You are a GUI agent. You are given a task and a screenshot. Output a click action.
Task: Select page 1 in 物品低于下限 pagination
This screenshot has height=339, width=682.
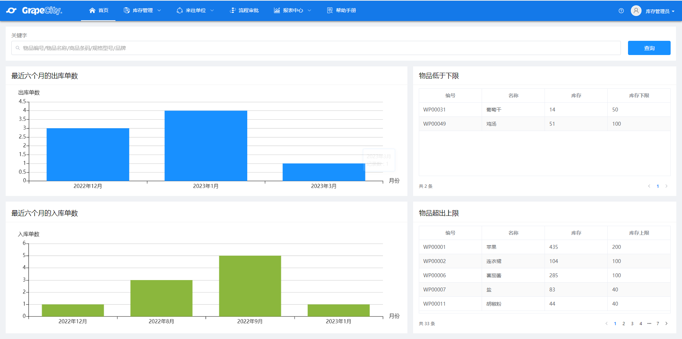[x=658, y=186]
